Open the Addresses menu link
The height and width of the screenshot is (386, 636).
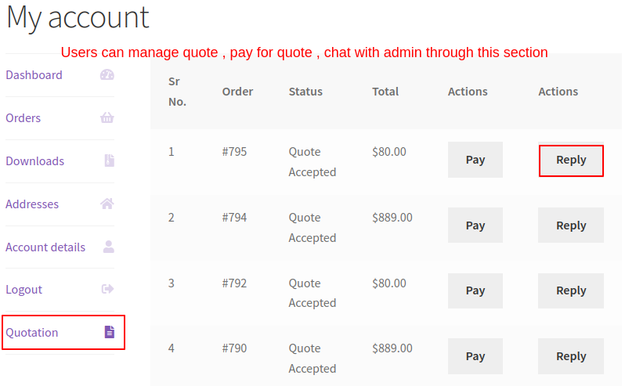[x=32, y=204]
